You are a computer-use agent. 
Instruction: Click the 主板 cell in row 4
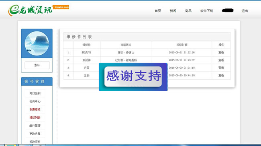[x=87, y=76]
